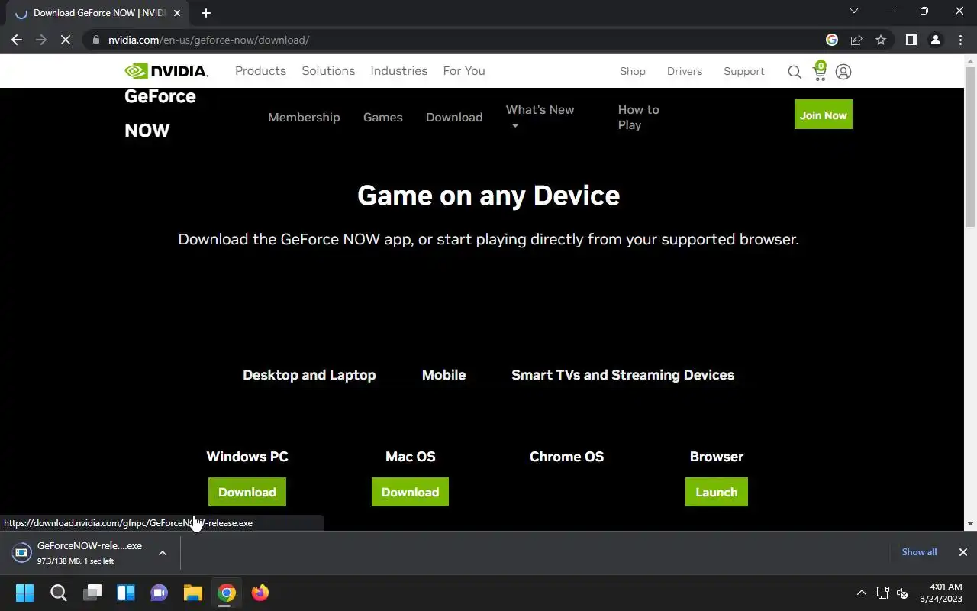Open the Chrome three-dot menu
The image size is (977, 611).
point(960,40)
